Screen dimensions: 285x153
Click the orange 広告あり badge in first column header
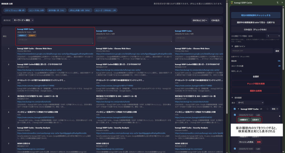(32, 35)
